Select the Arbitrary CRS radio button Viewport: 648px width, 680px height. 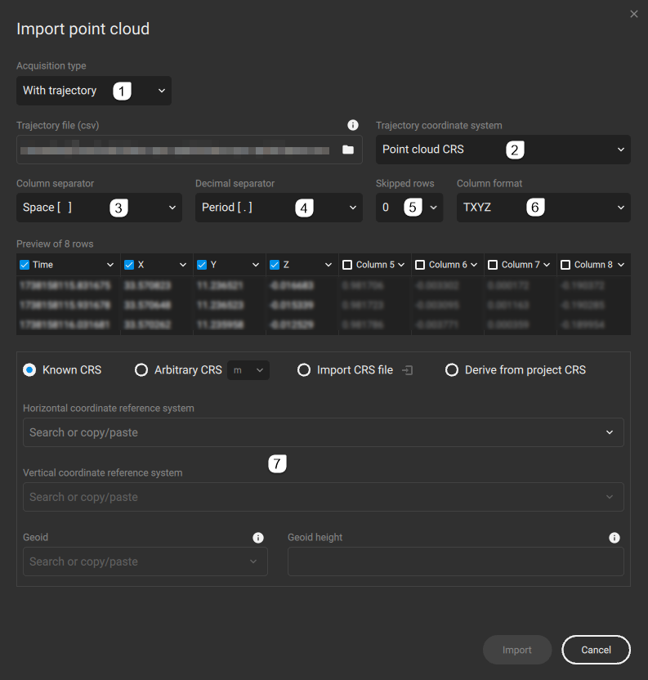point(141,369)
